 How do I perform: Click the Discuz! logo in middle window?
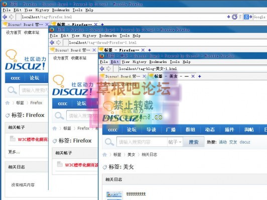73,85
